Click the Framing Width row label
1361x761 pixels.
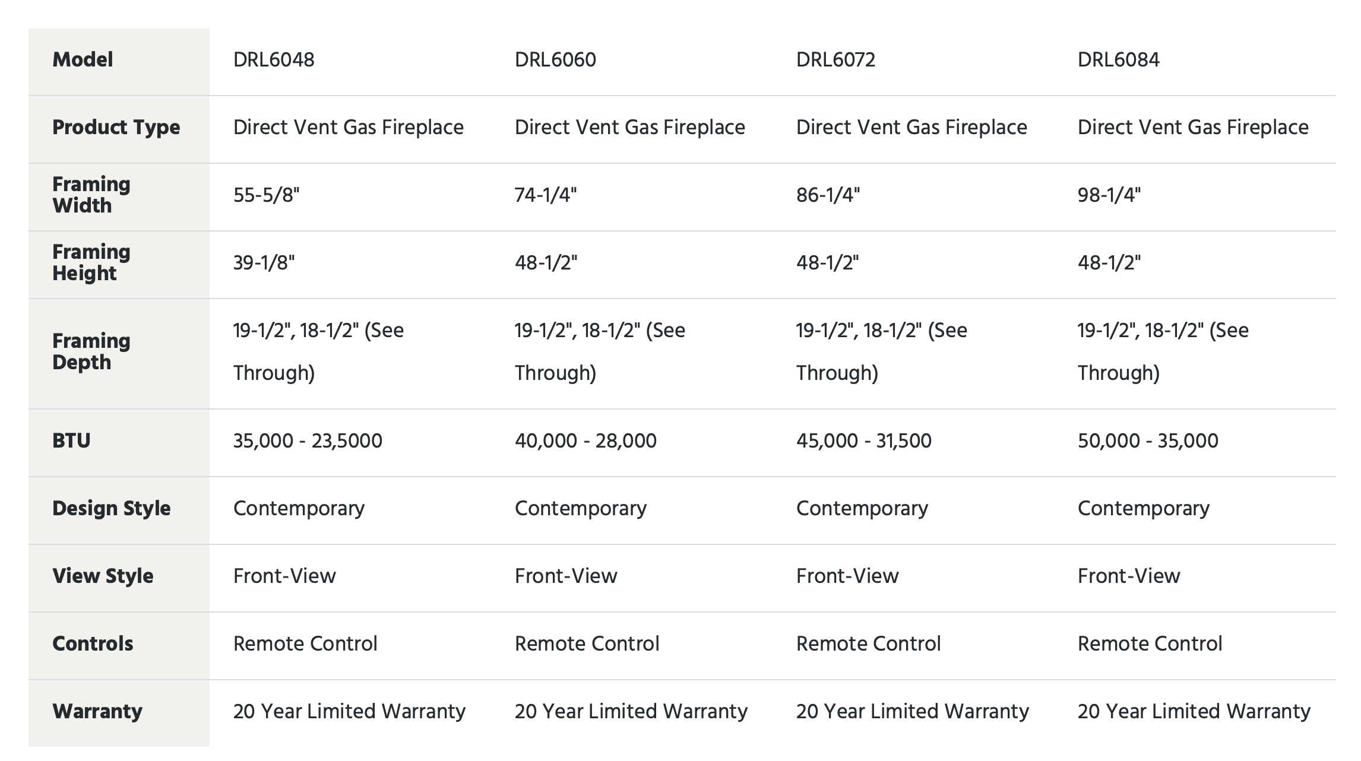(91, 195)
